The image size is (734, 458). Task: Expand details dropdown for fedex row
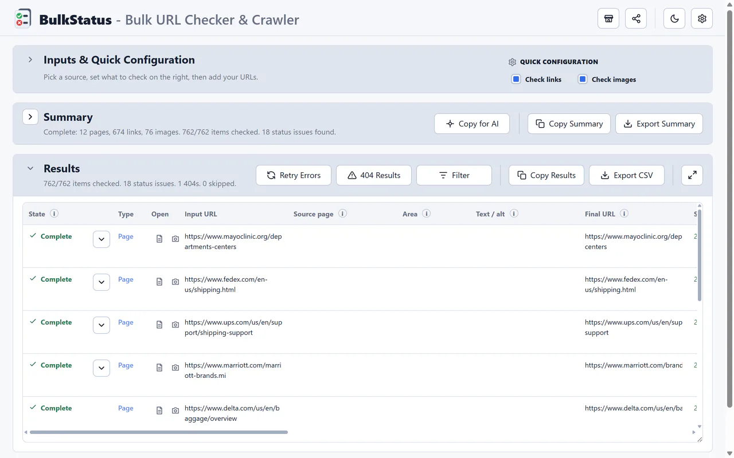[101, 282]
